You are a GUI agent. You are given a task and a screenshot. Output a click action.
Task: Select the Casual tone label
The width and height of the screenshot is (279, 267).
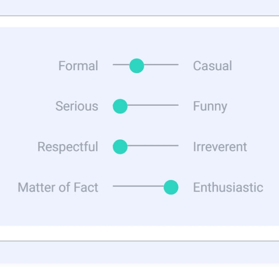(x=212, y=66)
